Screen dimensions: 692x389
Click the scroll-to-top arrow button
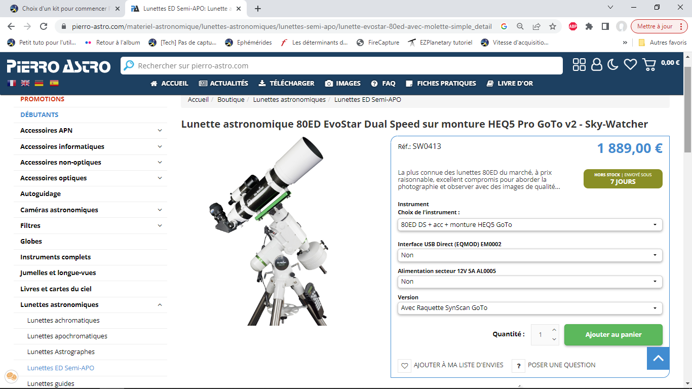point(658,359)
